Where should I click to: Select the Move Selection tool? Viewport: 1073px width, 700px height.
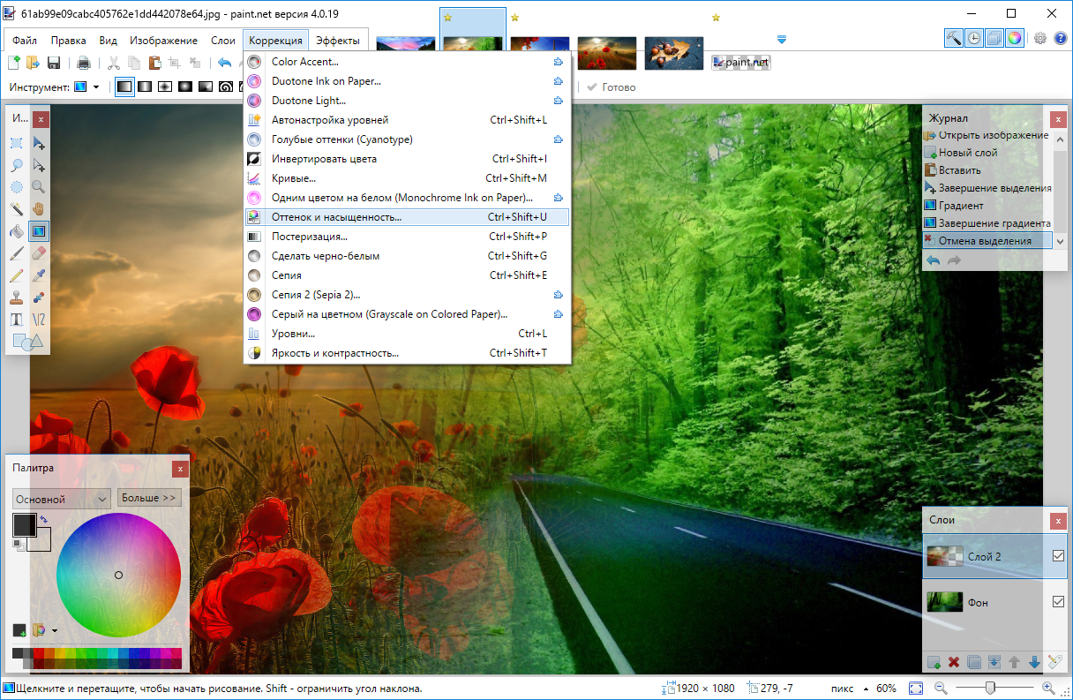(39, 165)
